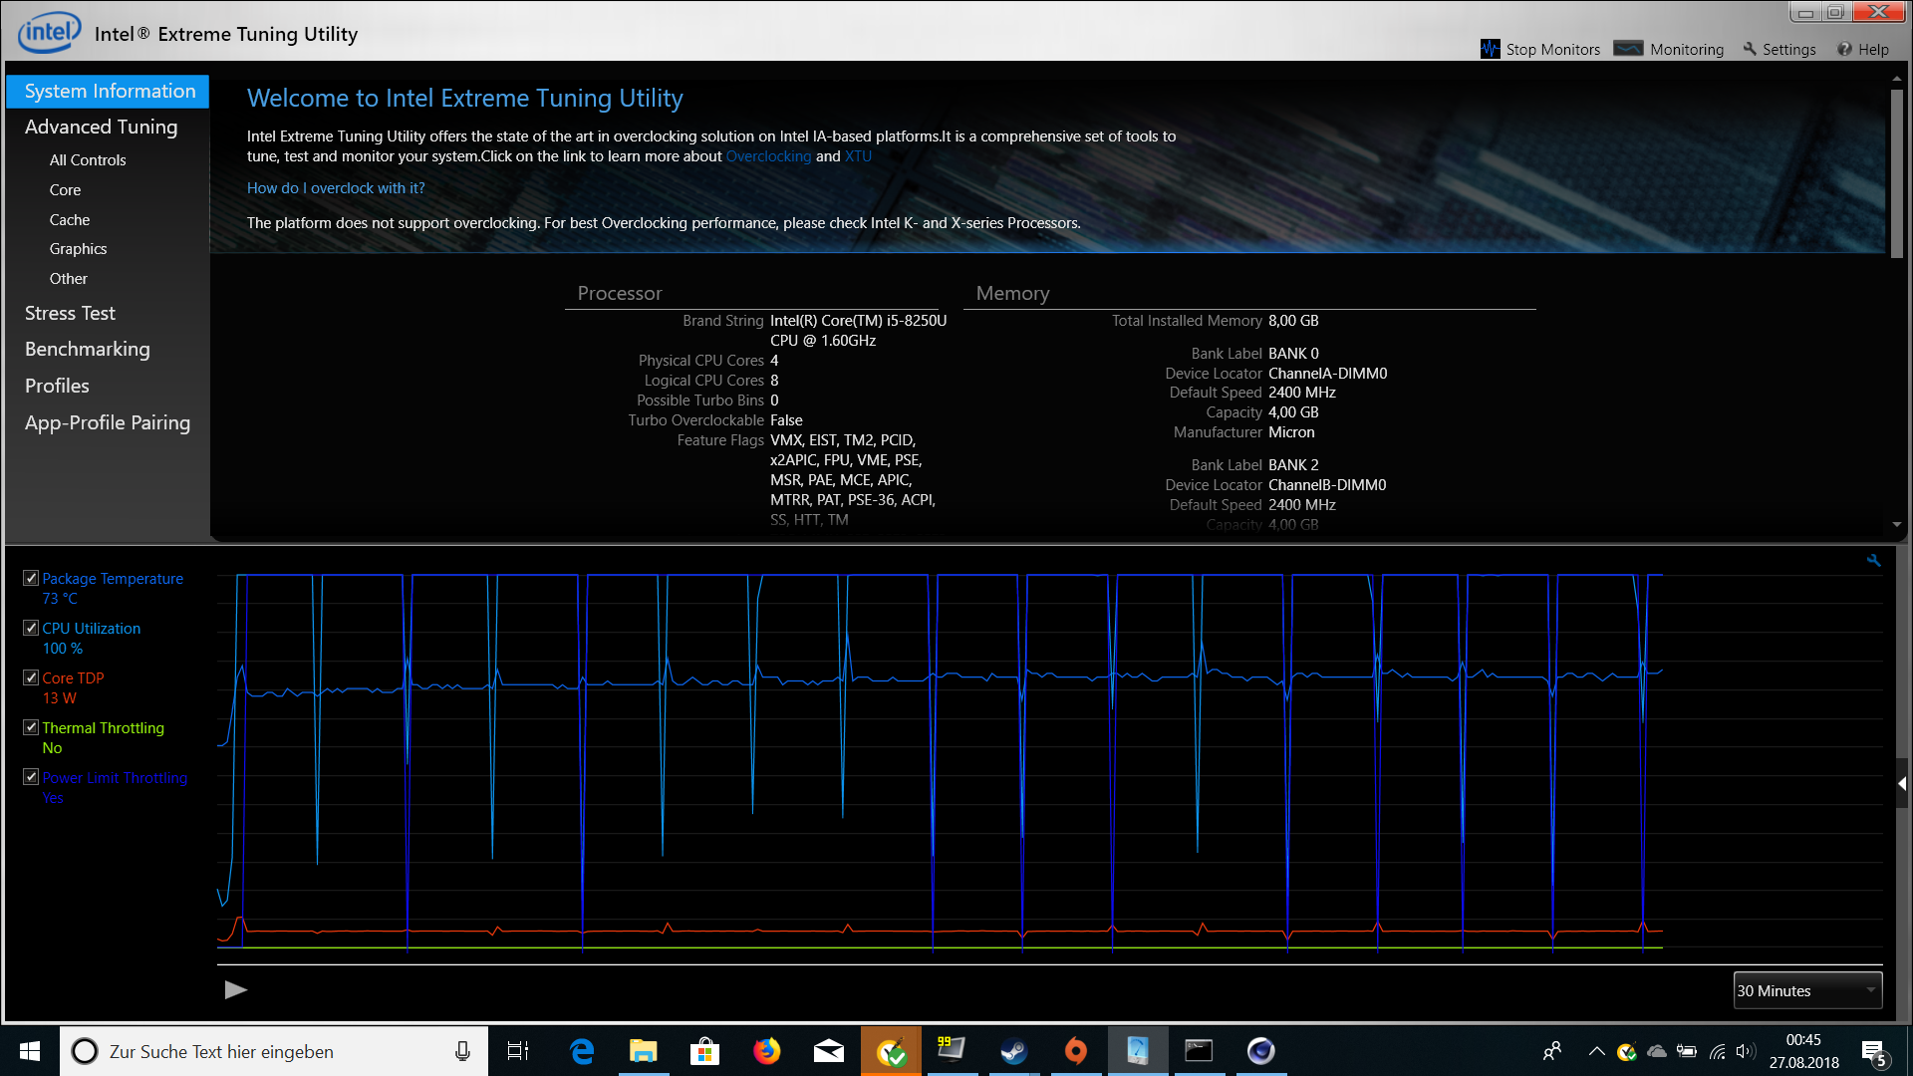Open App-Profile Pairing section
1913x1076 pixels.
click(x=108, y=422)
